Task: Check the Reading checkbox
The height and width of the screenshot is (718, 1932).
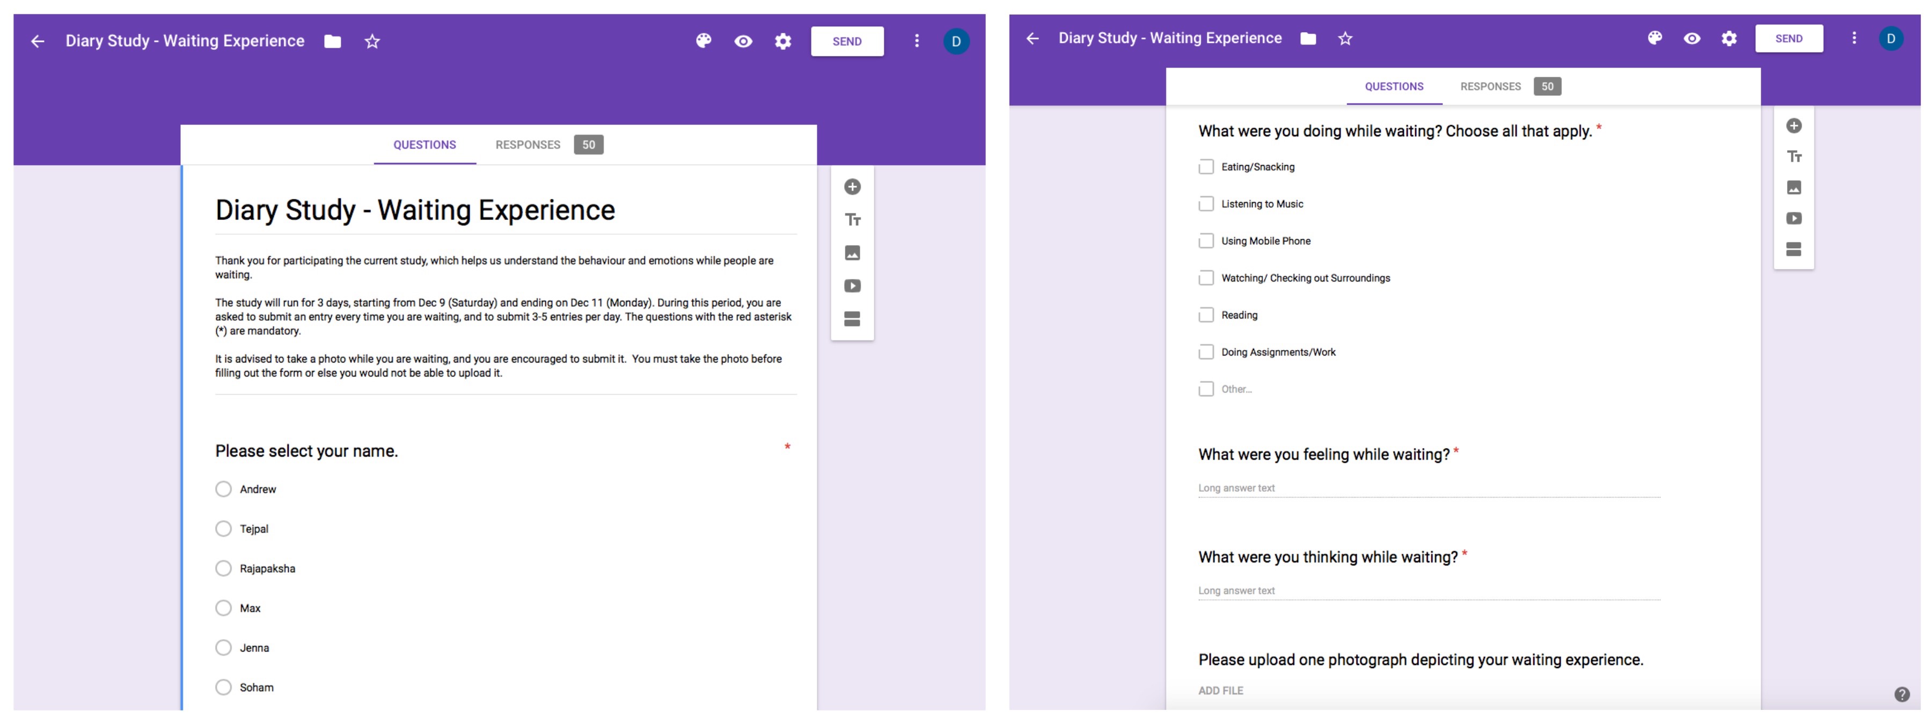Action: [1205, 315]
